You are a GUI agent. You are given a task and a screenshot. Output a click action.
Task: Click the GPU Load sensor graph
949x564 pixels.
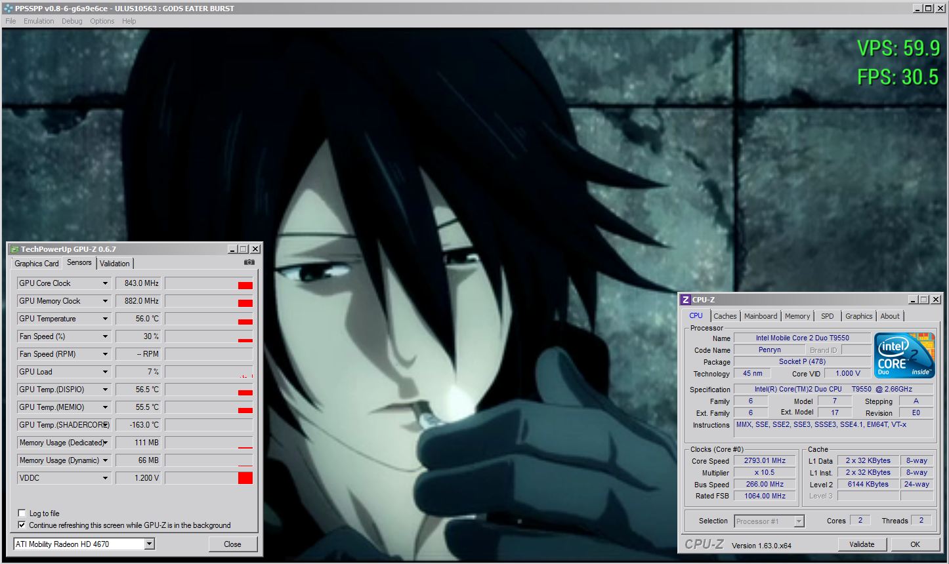tap(209, 372)
